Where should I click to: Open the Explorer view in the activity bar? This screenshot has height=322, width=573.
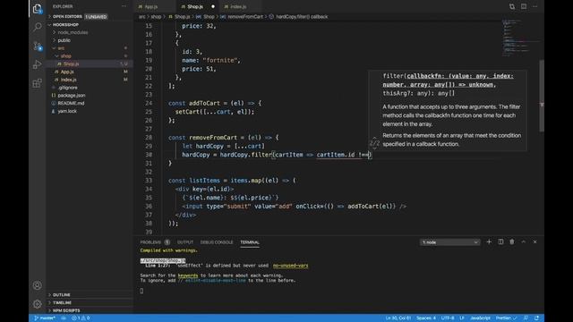tap(38, 8)
